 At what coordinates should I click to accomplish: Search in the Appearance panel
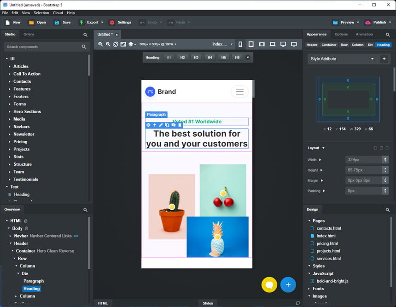pyautogui.click(x=388, y=35)
